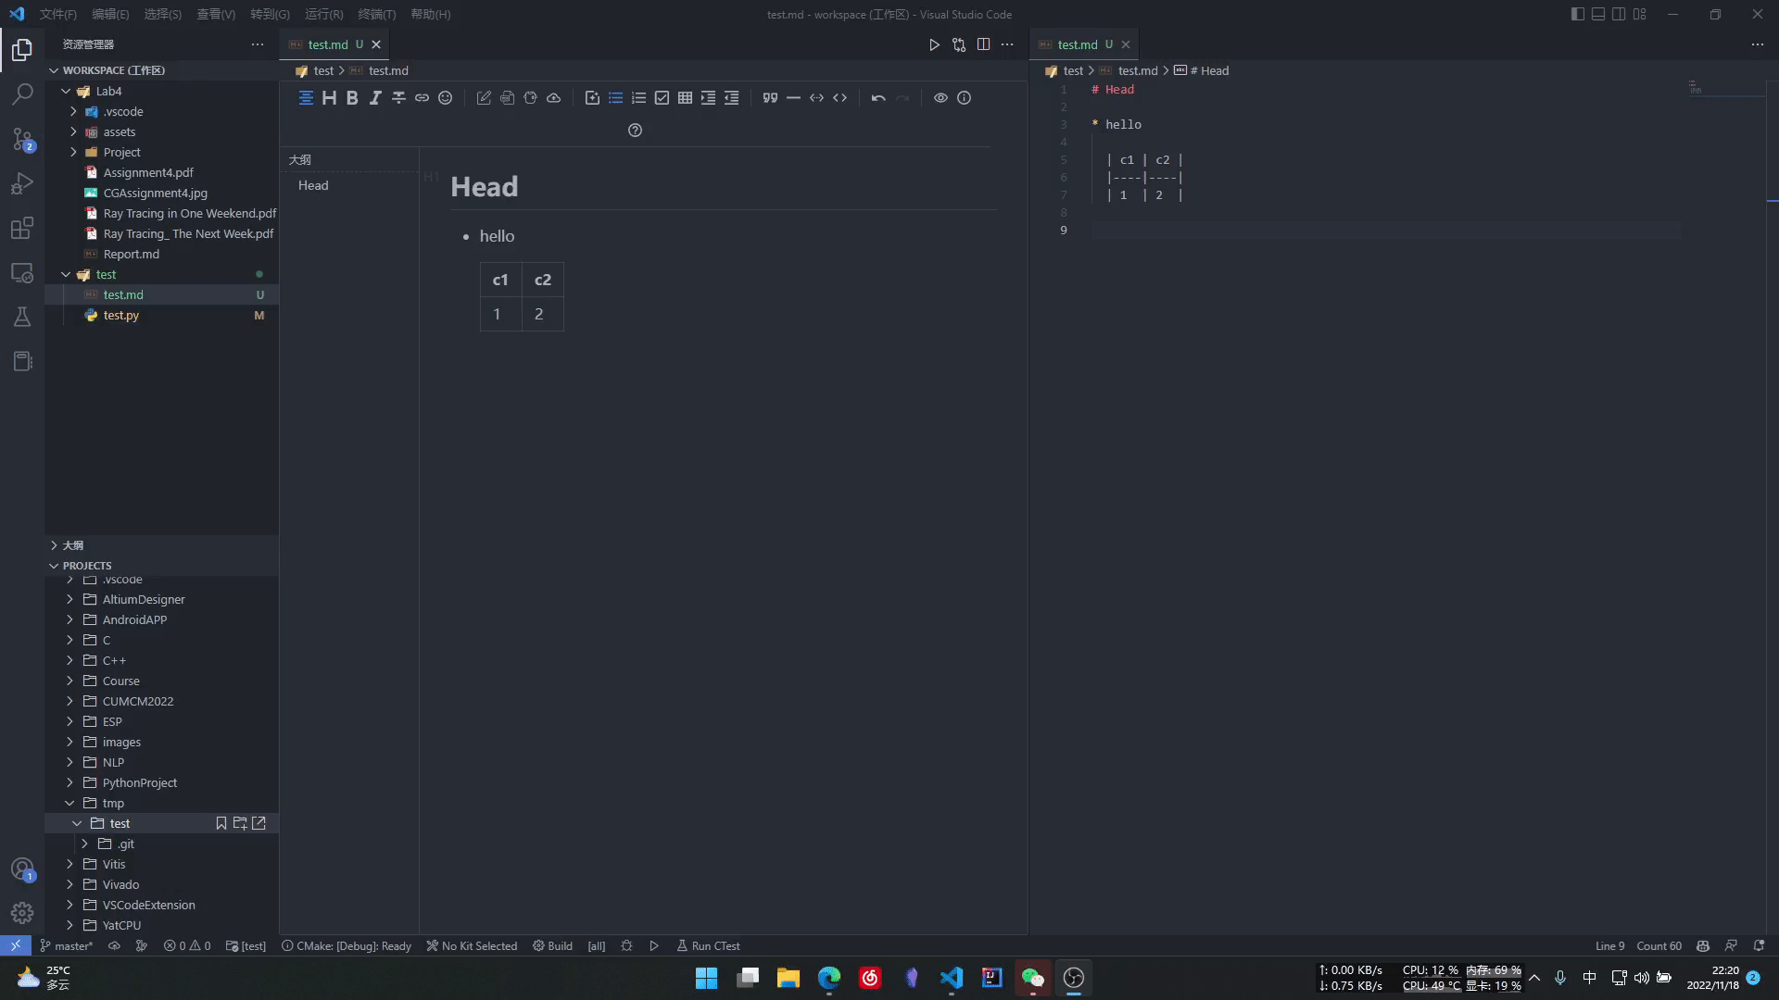This screenshot has width=1779, height=1000.
Task: Split the editor right
Action: click(983, 44)
